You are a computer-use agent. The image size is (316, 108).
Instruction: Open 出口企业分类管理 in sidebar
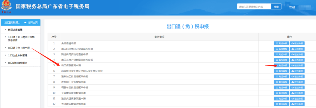click(17, 55)
